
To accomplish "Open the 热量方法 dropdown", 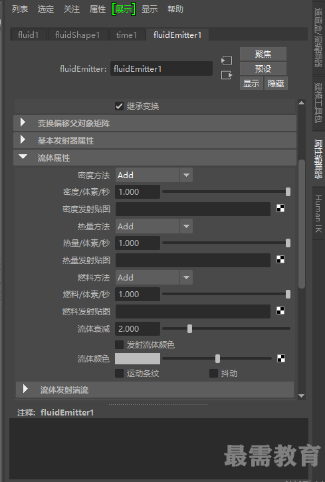I will [154, 226].
